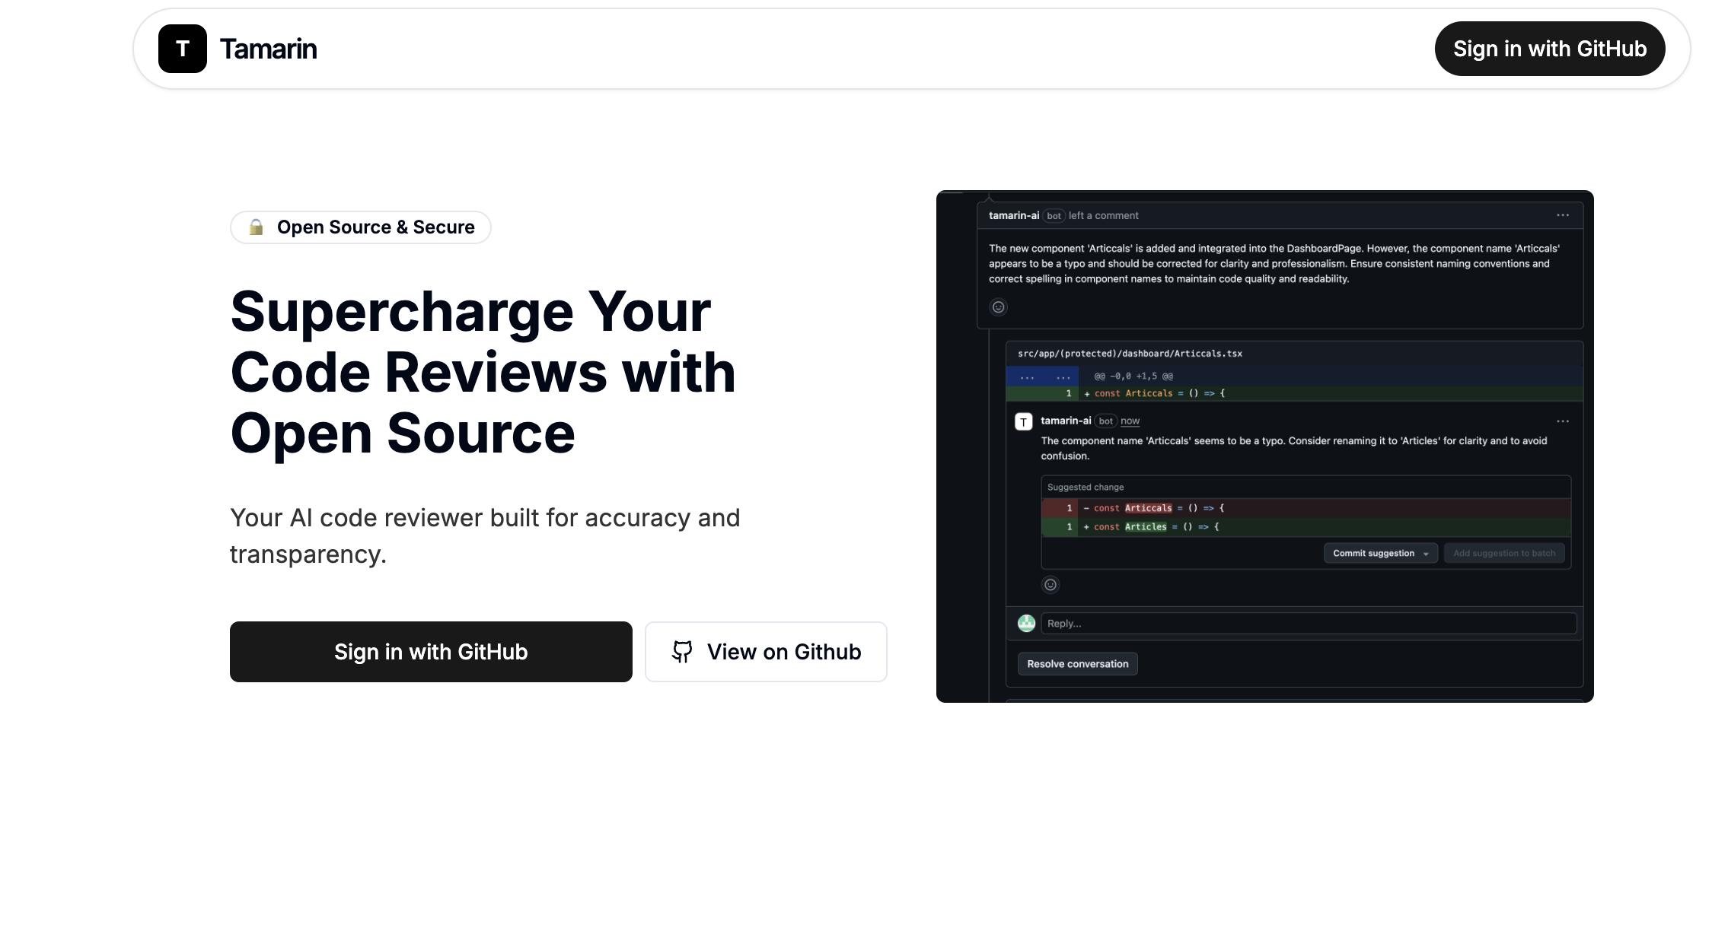Click the 'now' timestamp link

coord(1130,421)
